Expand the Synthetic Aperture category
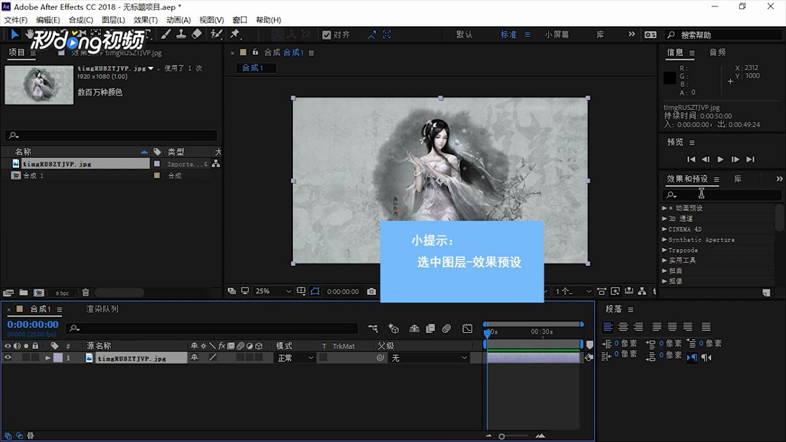The height and width of the screenshot is (442, 786). click(x=664, y=239)
